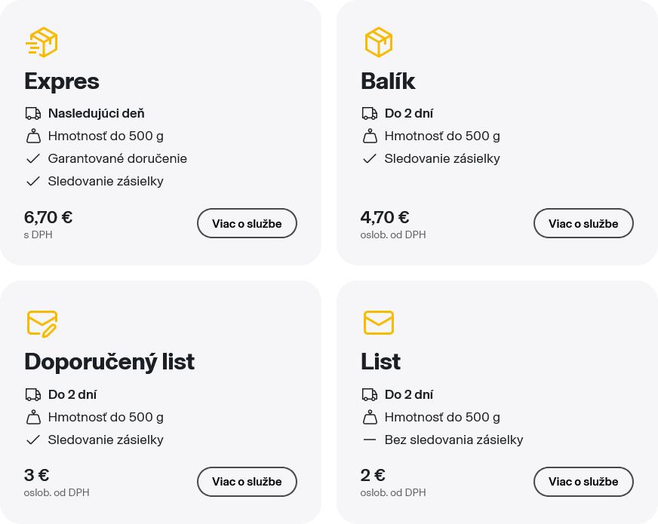This screenshot has width=658, height=524.
Task: Click the weight icon in the Balík card
Action: [370, 136]
